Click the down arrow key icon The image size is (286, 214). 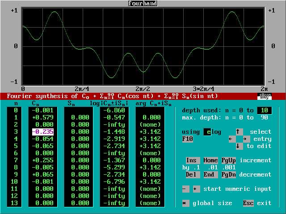click(x=240, y=146)
